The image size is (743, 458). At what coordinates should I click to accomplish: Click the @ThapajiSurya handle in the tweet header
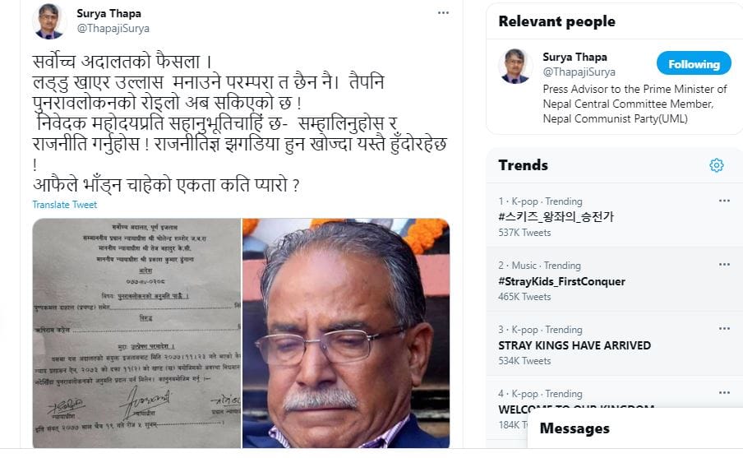pyautogui.click(x=113, y=29)
